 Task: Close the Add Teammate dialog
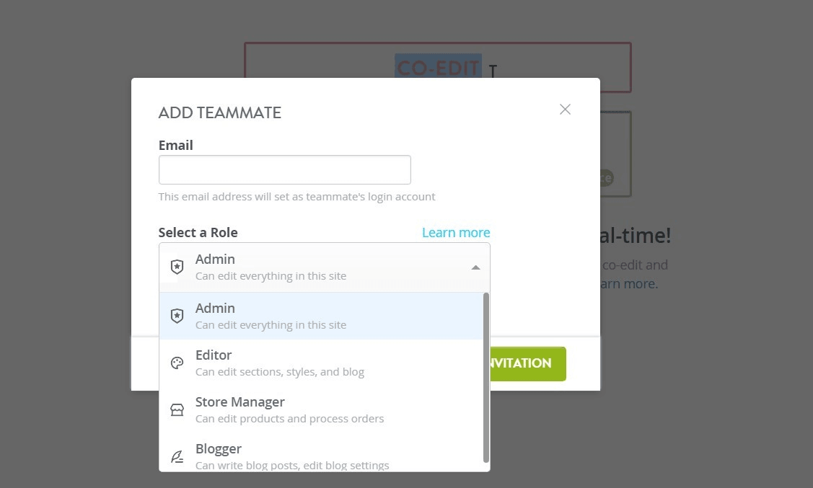(x=565, y=110)
